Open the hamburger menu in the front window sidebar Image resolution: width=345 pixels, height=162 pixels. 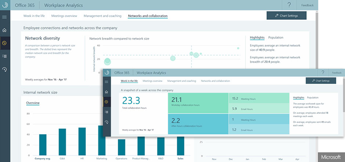coord(106,82)
